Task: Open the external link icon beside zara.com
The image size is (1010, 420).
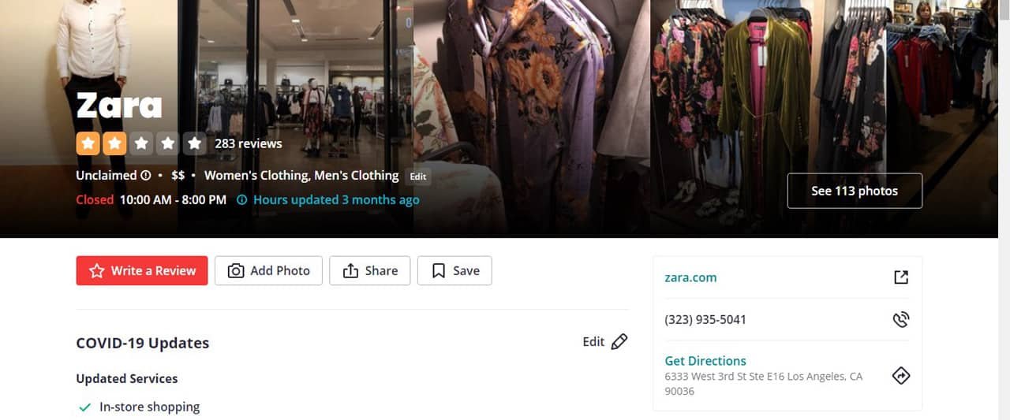Action: tap(900, 277)
